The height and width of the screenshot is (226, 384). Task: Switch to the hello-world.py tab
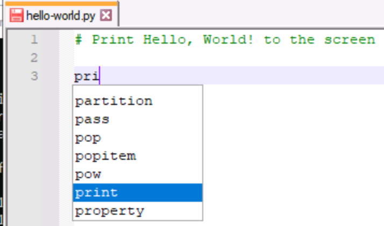(61, 15)
